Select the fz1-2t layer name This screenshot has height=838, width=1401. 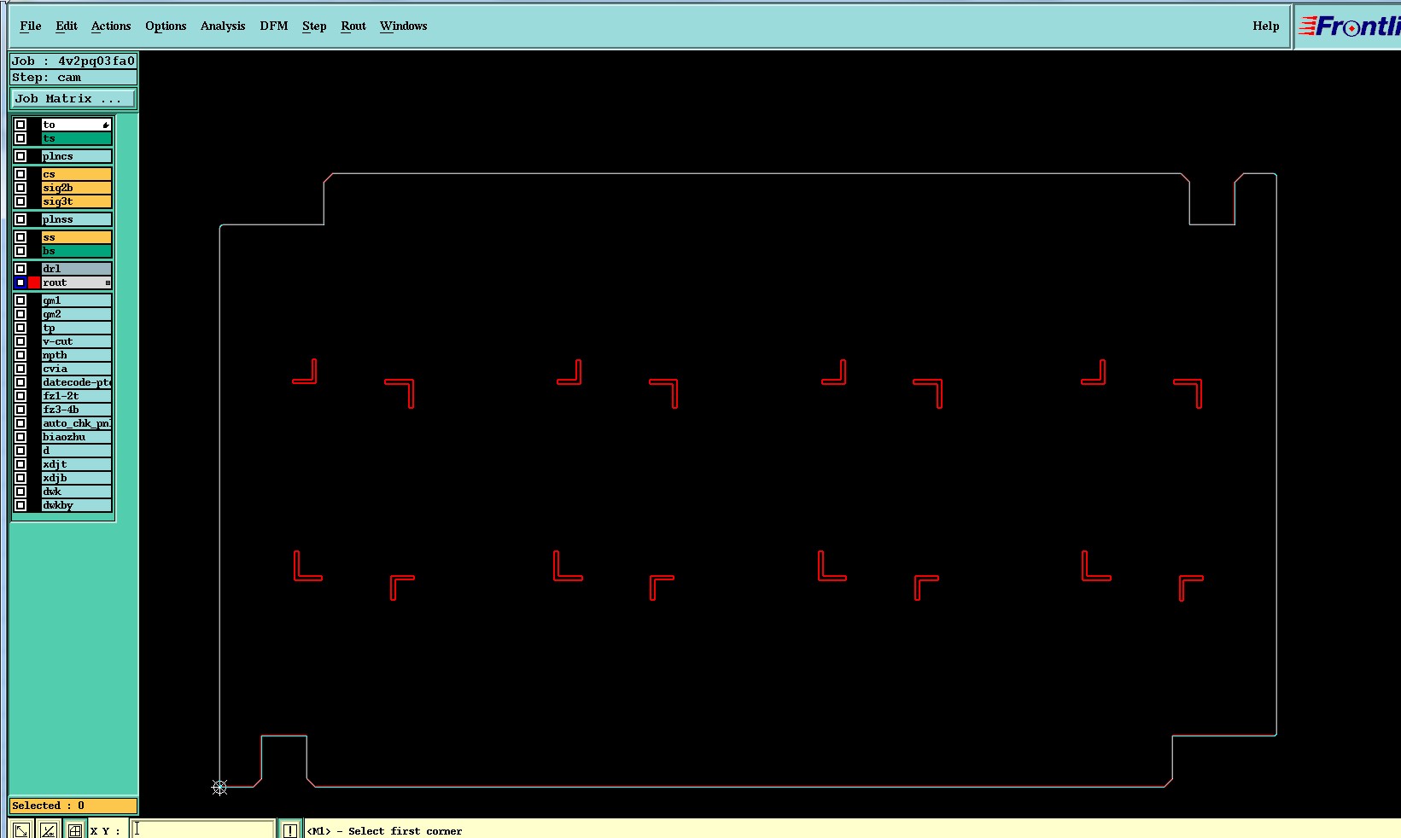pyautogui.click(x=77, y=396)
